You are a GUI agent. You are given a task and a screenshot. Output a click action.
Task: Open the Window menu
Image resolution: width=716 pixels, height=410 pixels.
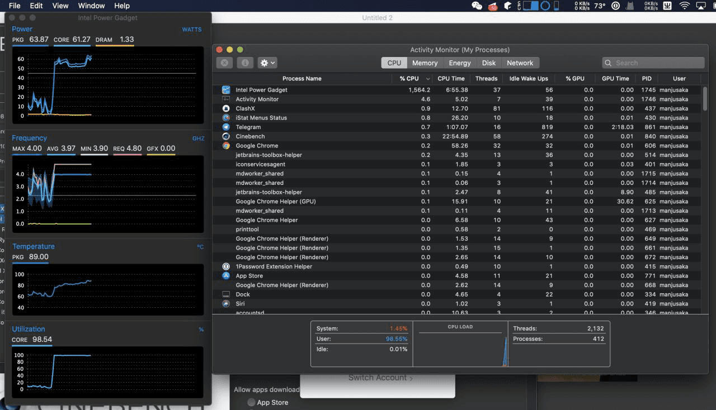[92, 6]
